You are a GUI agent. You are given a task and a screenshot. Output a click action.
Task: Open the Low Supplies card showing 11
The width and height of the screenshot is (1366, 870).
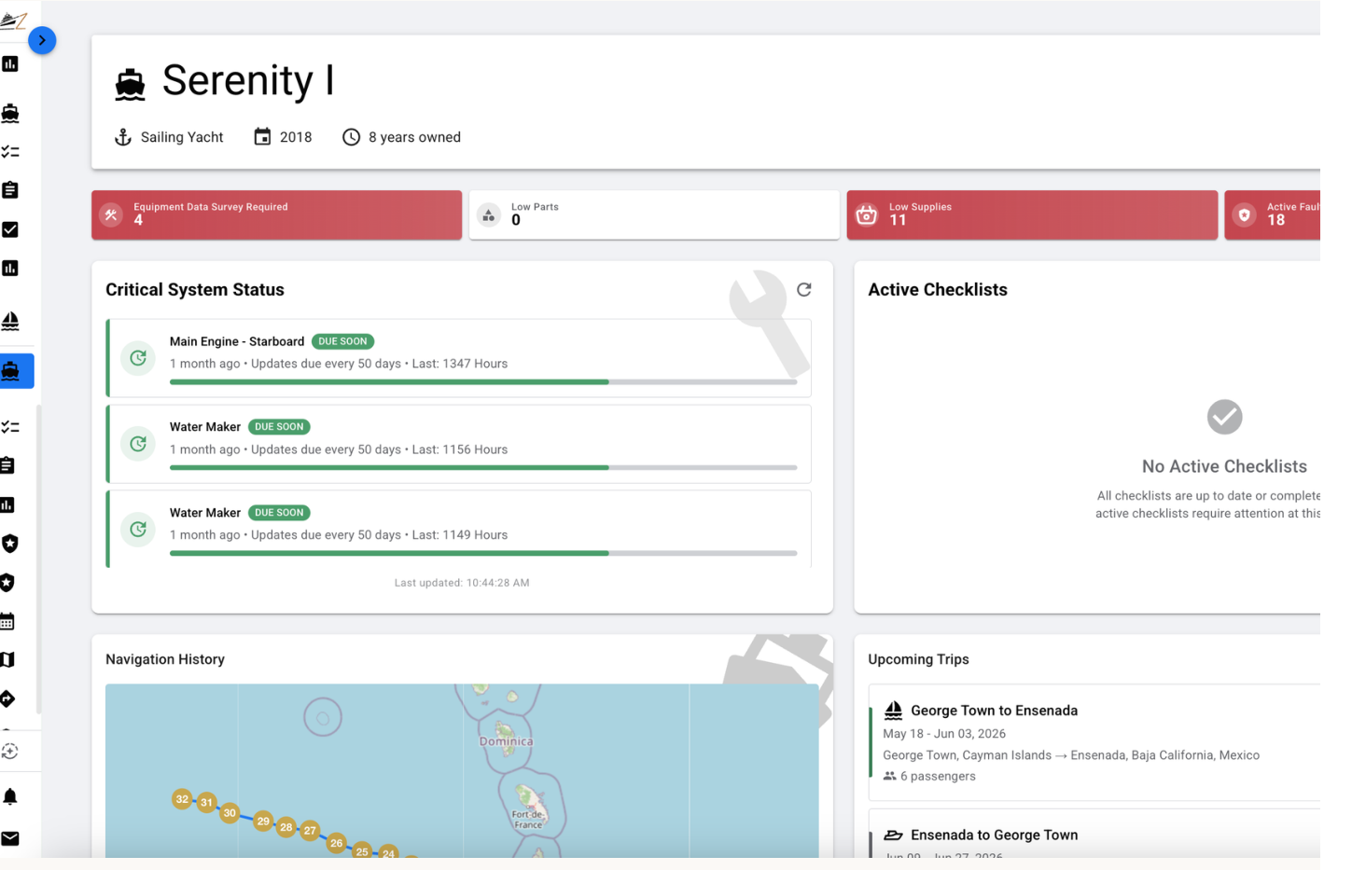[1032, 215]
